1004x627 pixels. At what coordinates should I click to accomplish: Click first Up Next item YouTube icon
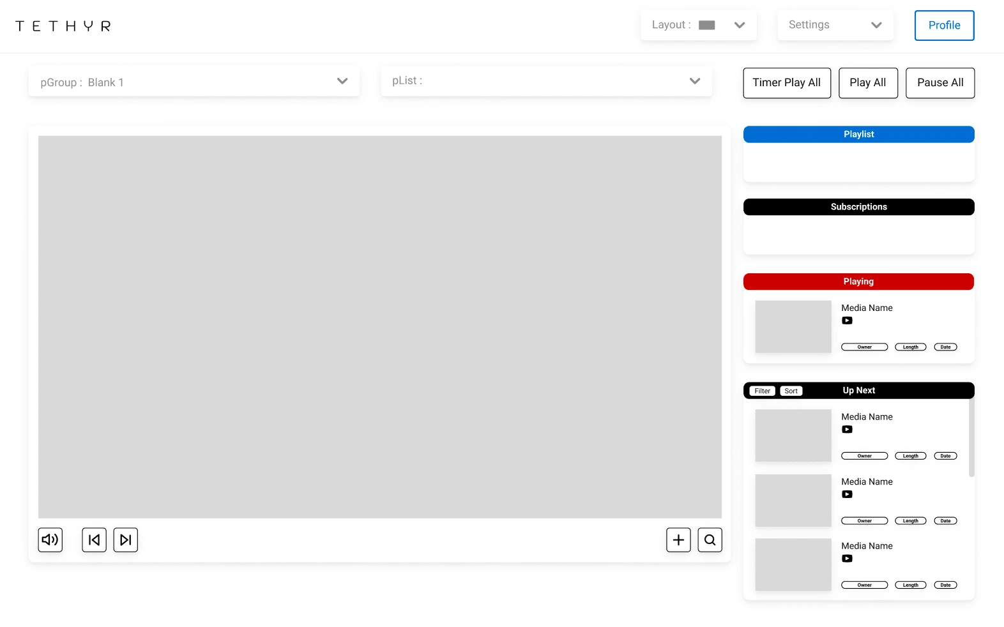click(847, 430)
